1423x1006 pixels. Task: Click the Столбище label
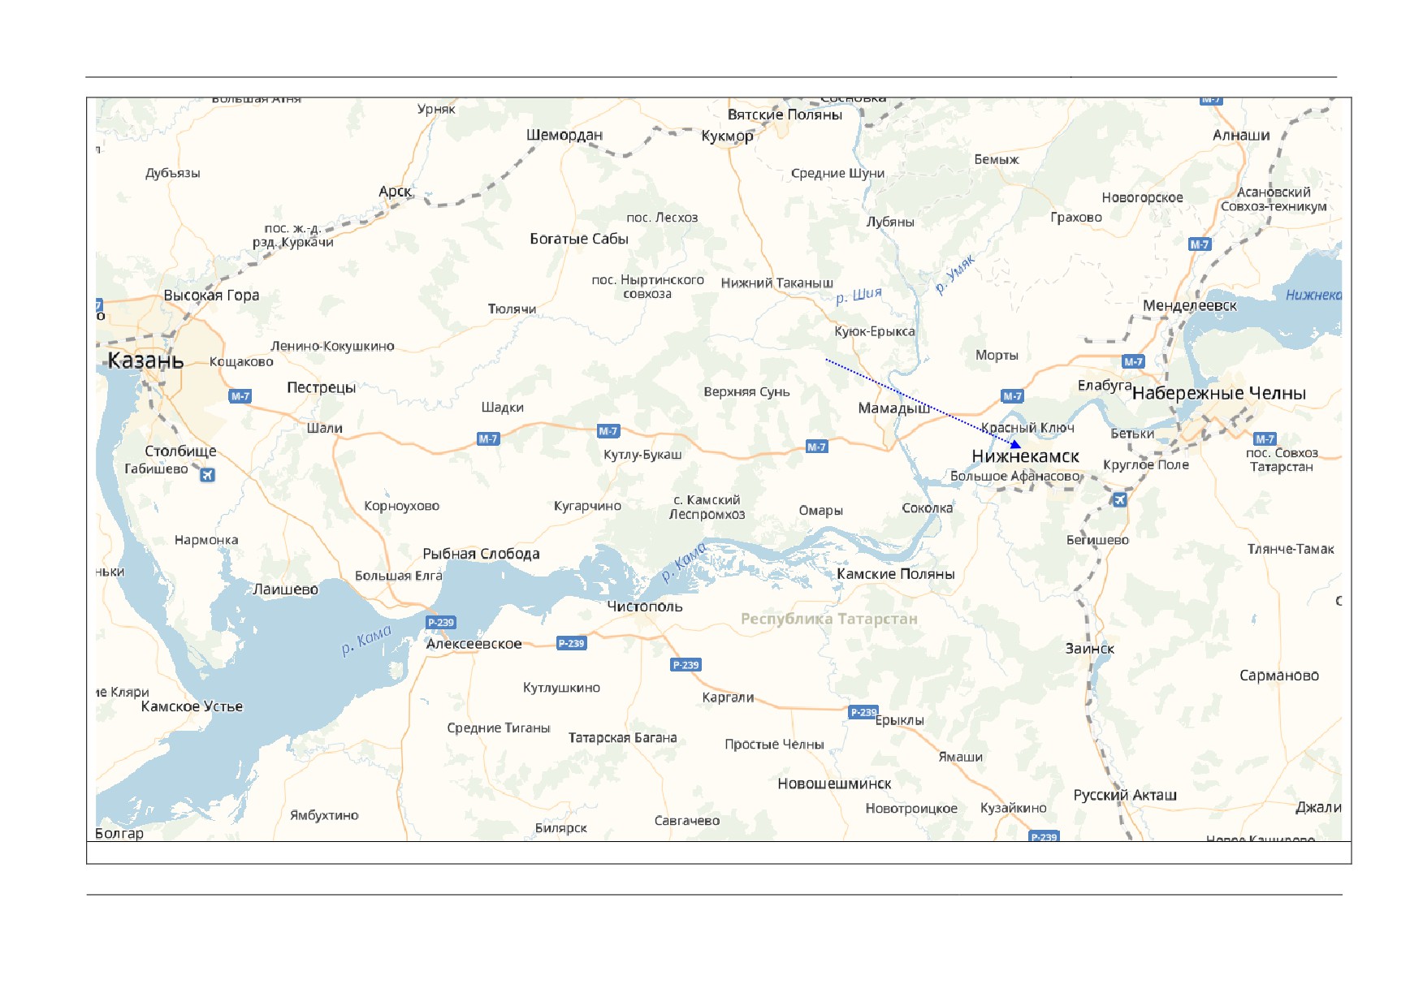180,451
